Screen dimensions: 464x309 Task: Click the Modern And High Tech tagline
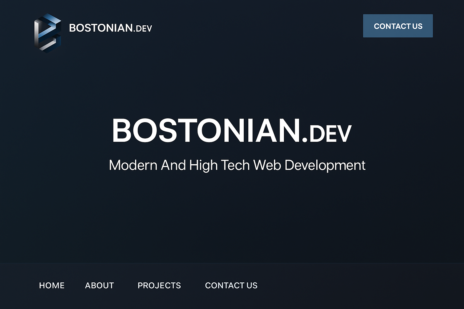(237, 165)
